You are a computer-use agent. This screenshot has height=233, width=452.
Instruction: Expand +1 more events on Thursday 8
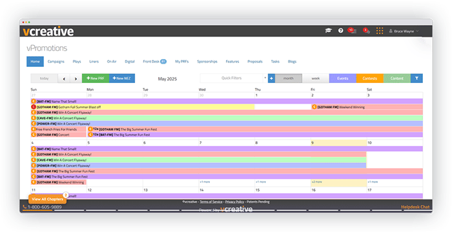[x=261, y=182]
